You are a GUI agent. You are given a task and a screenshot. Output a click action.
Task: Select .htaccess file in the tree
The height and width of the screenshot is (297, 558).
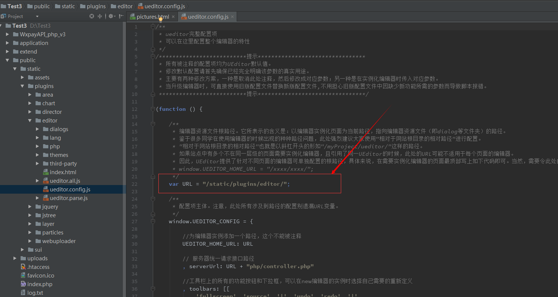coord(38,267)
